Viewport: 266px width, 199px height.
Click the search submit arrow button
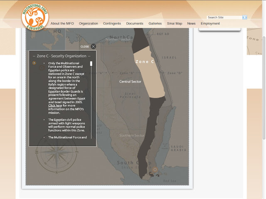pyautogui.click(x=244, y=17)
